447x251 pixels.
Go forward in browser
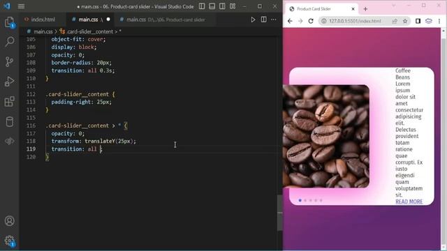(x=300, y=21)
